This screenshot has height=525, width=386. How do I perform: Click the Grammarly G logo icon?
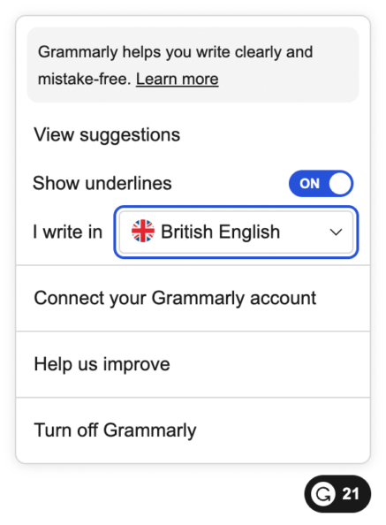coord(322,494)
